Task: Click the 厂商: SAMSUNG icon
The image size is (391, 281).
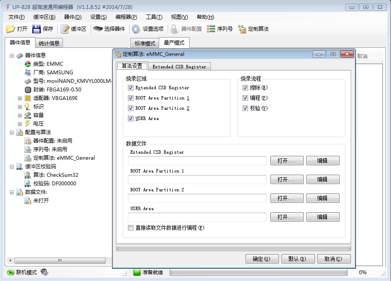Action: click(28, 73)
